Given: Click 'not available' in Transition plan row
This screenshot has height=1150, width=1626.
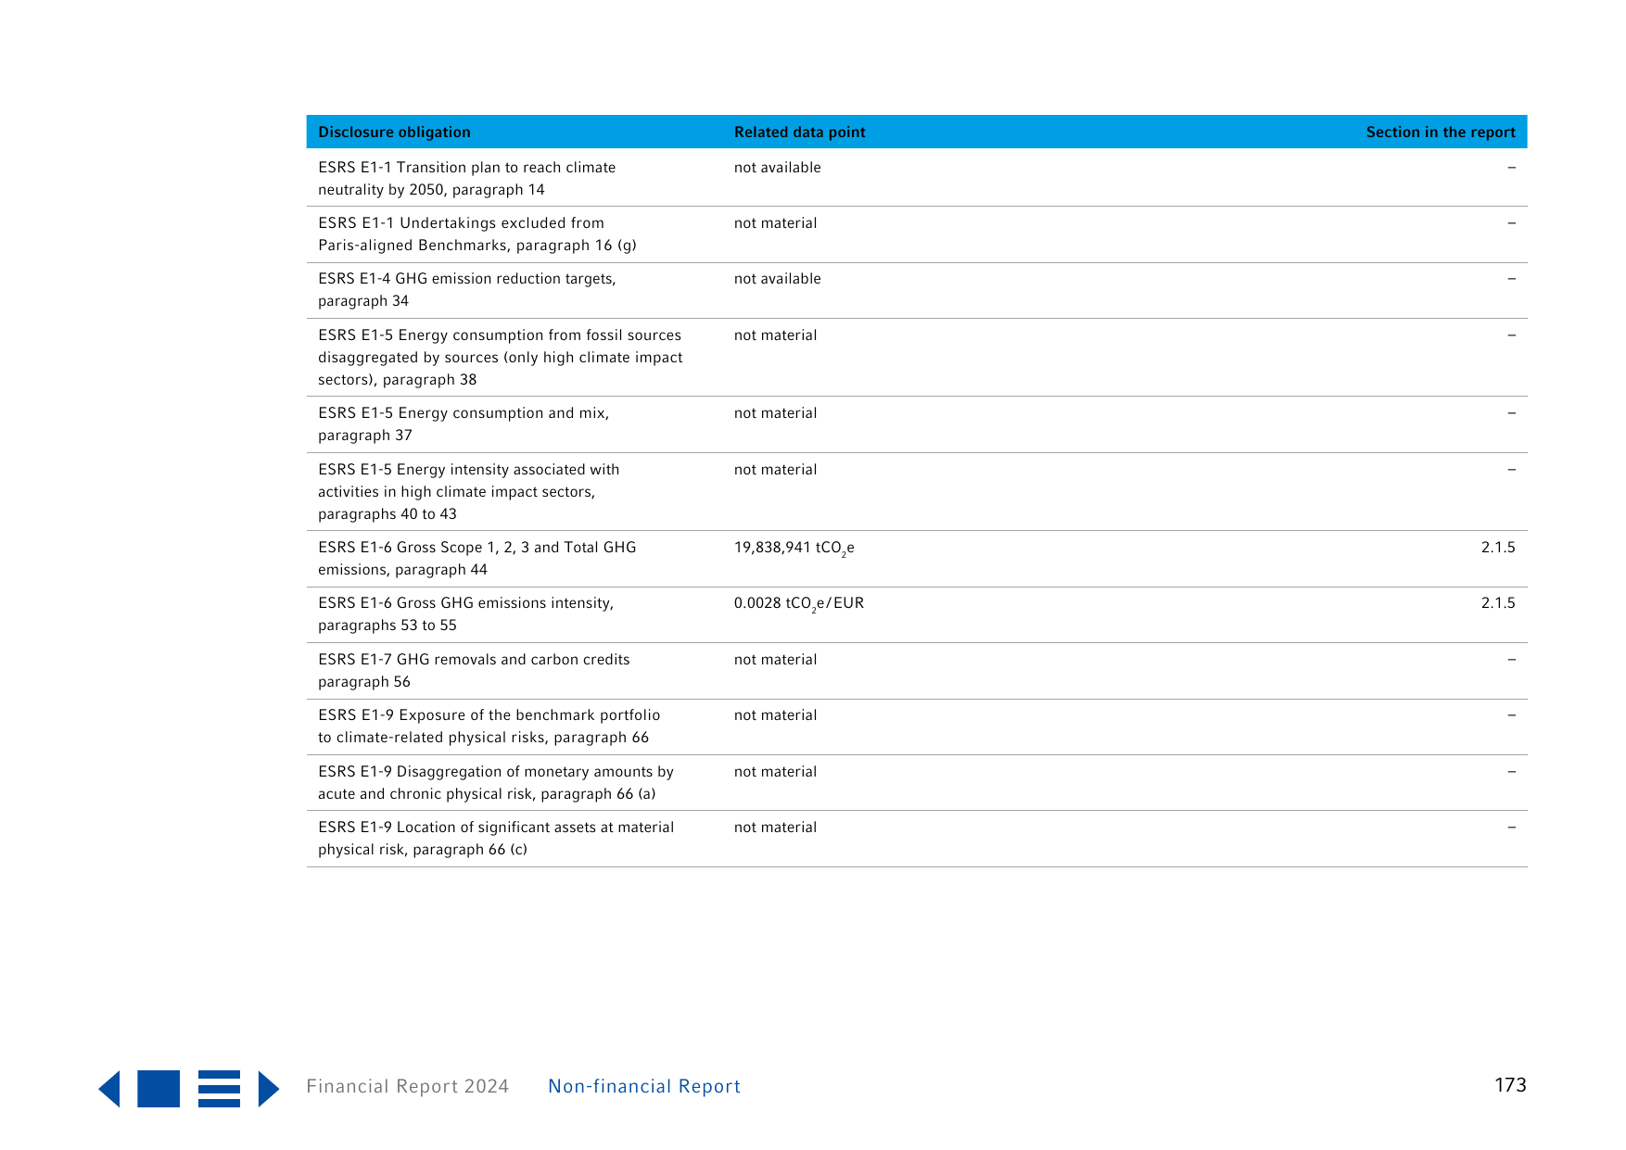Looking at the screenshot, I should pyautogui.click(x=778, y=167).
